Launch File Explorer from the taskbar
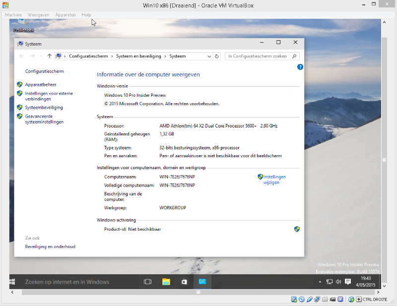Viewport: 397px width, 306px height. (166, 282)
